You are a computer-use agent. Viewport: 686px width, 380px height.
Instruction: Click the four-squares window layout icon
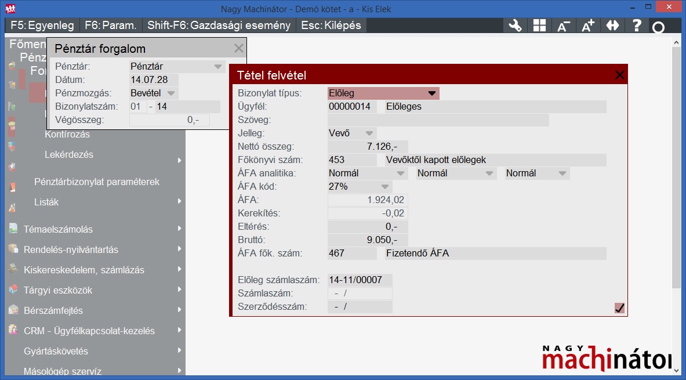tap(539, 26)
